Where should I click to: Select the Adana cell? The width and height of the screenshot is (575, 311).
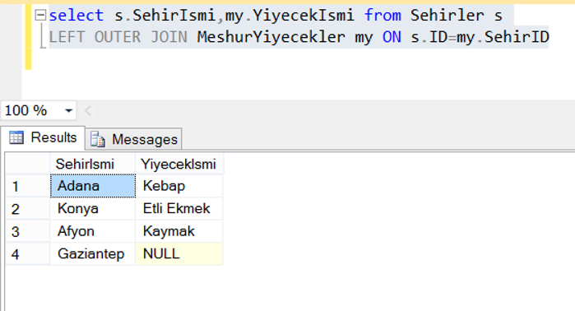pyautogui.click(x=93, y=186)
